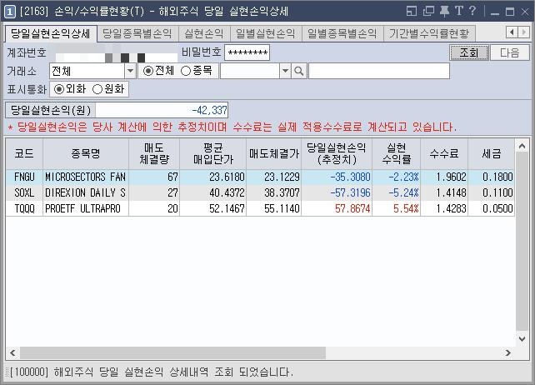The height and width of the screenshot is (385, 535).
Task: Click the detach window icon in title bar
Action: [x=428, y=12]
